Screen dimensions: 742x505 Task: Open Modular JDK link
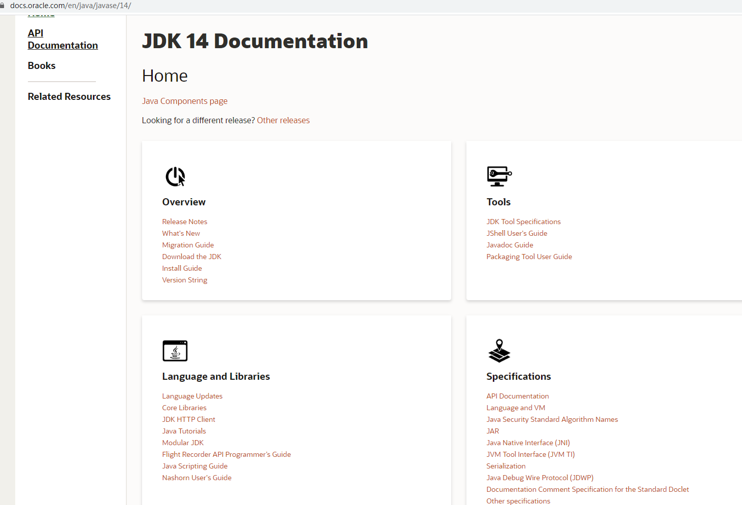coord(183,443)
